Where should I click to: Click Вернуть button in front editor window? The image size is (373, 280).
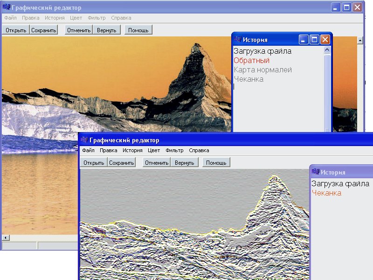coord(184,162)
